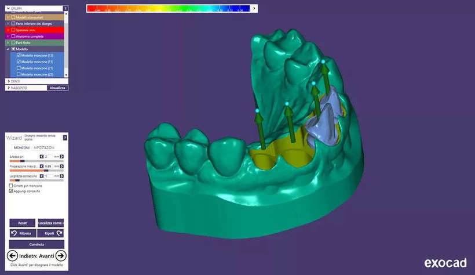Toggle Modello moncone (21) visibility checkbox

pos(19,68)
